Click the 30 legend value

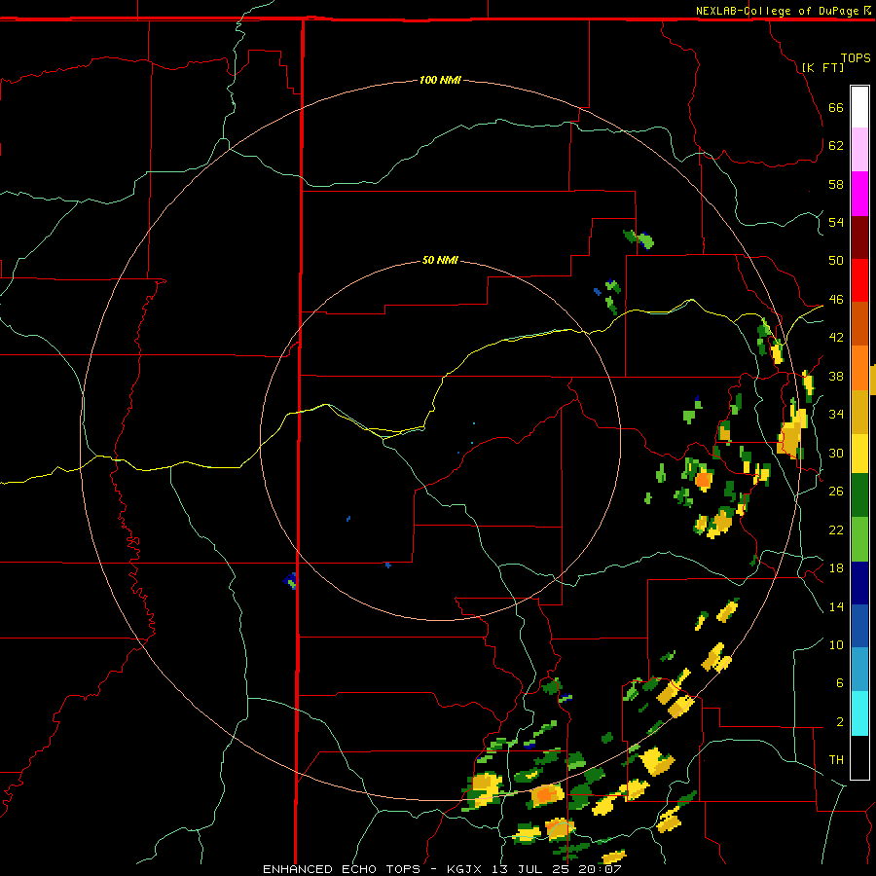point(836,453)
